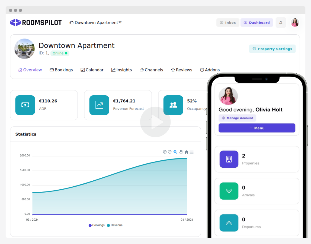Screen dimensions: 311x244
Task: Enable chart panning with the hand tool
Action: click(181, 152)
